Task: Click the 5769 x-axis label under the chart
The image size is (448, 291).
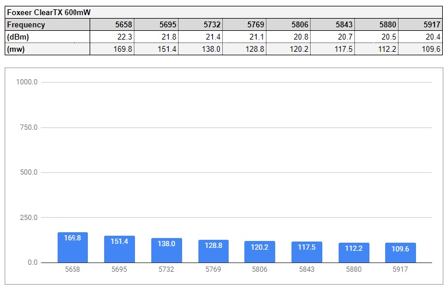Action: click(x=213, y=269)
